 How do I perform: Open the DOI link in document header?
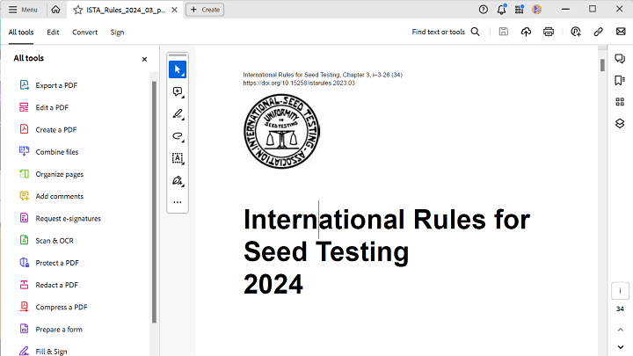(x=287, y=83)
